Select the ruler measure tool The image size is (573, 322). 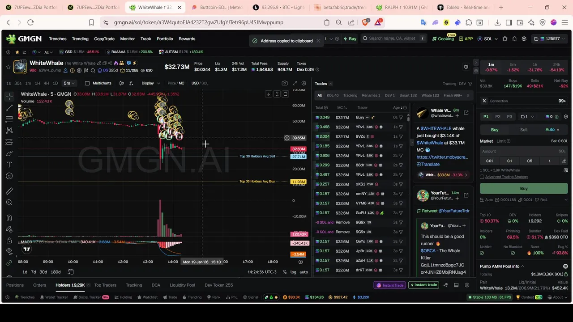coord(9,191)
